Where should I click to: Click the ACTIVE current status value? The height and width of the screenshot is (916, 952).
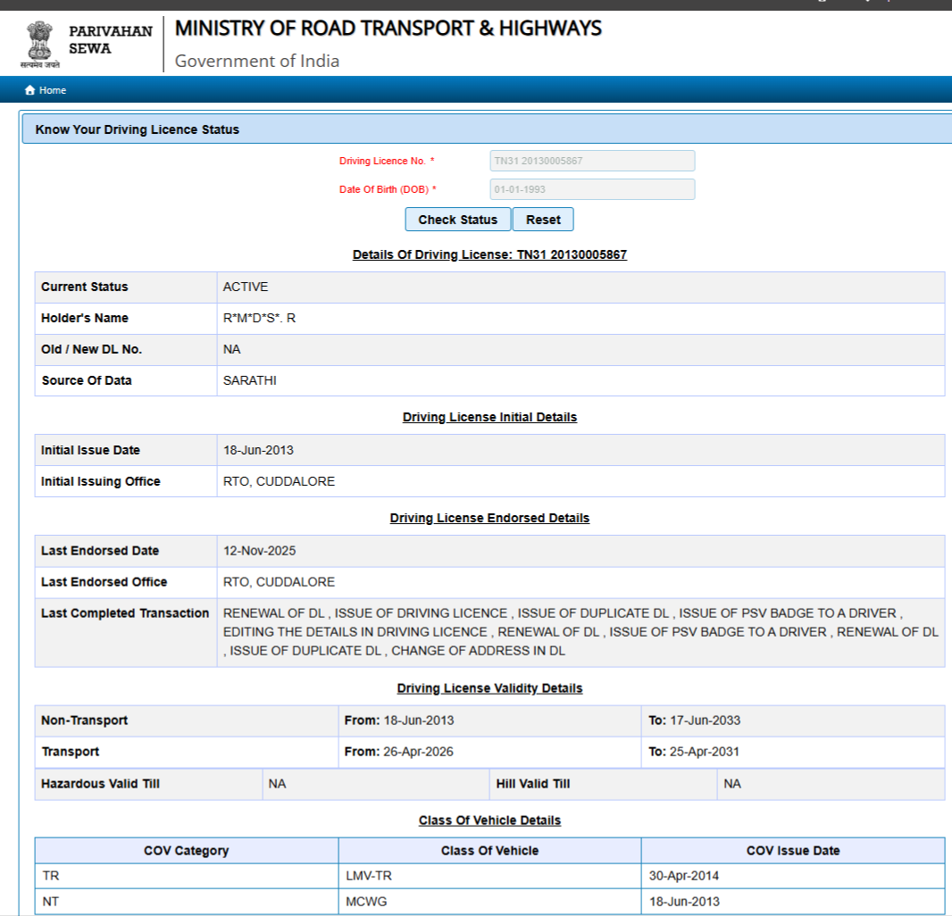246,287
